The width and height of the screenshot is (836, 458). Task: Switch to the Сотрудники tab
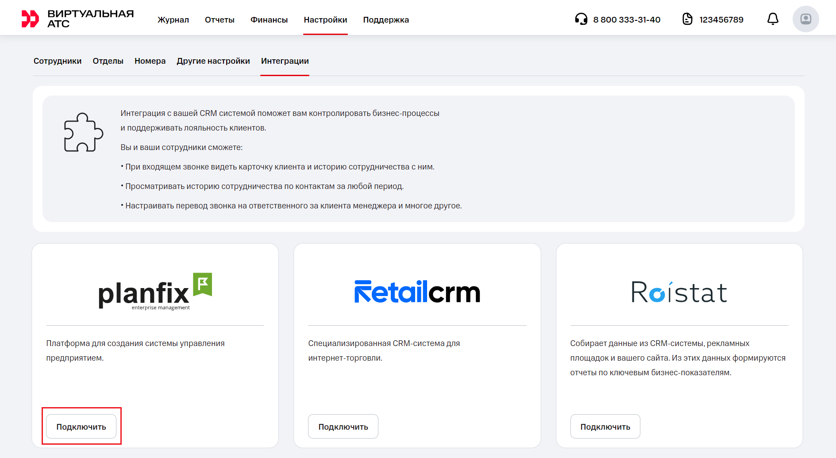click(58, 61)
